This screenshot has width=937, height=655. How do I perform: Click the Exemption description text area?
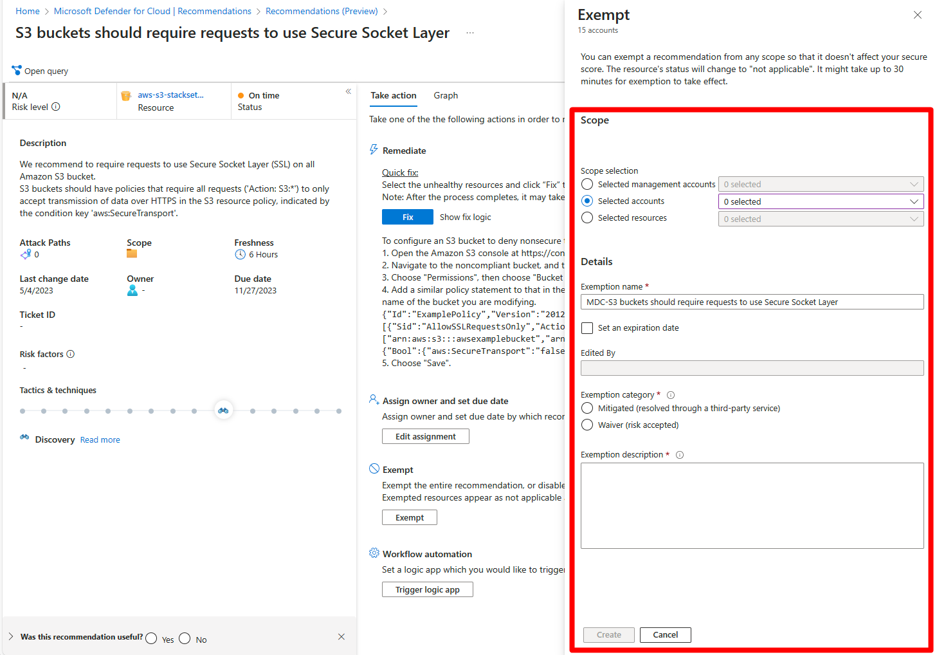(x=752, y=506)
